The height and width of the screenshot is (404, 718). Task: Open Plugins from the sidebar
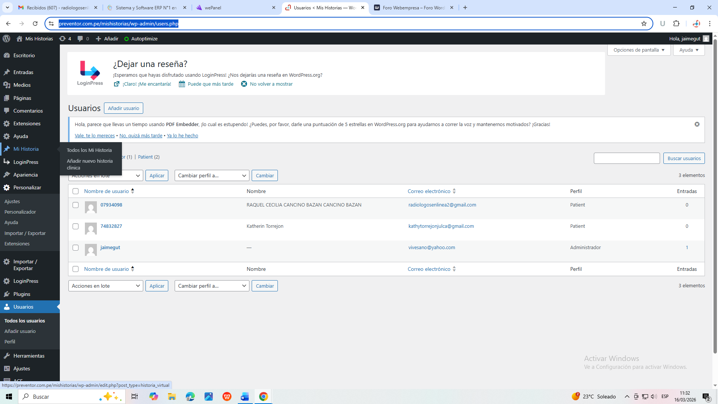coord(22,294)
